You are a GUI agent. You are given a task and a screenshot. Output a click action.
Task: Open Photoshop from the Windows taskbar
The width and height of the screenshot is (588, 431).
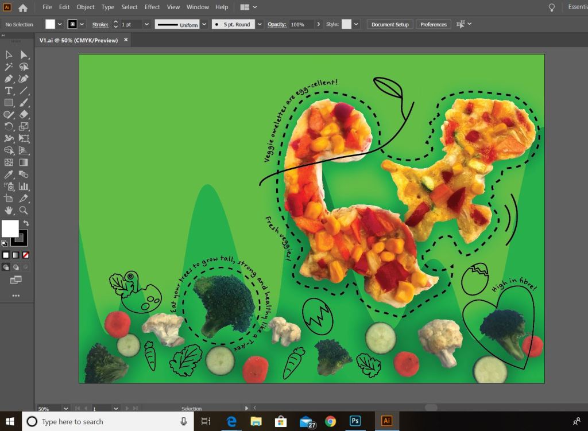pos(355,421)
